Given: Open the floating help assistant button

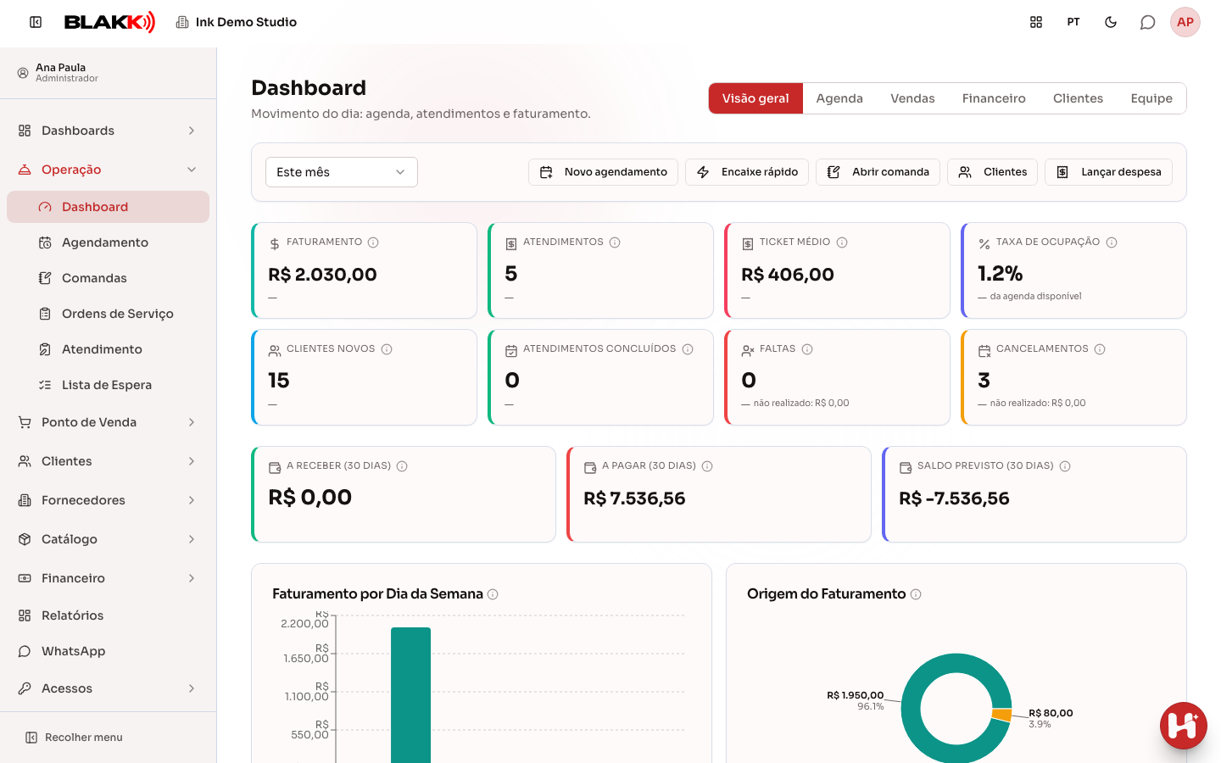Looking at the screenshot, I should (x=1184, y=726).
